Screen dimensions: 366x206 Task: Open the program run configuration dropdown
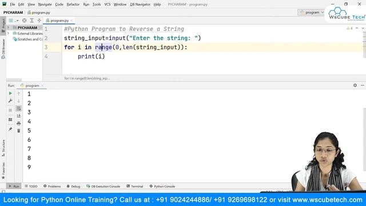click(312, 13)
